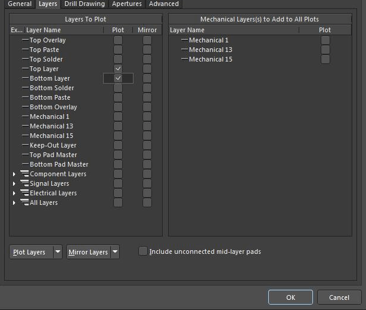366x310 pixels.
Task: Click the Layer Name column header in Layers To Plot
Action: [x=44, y=30]
